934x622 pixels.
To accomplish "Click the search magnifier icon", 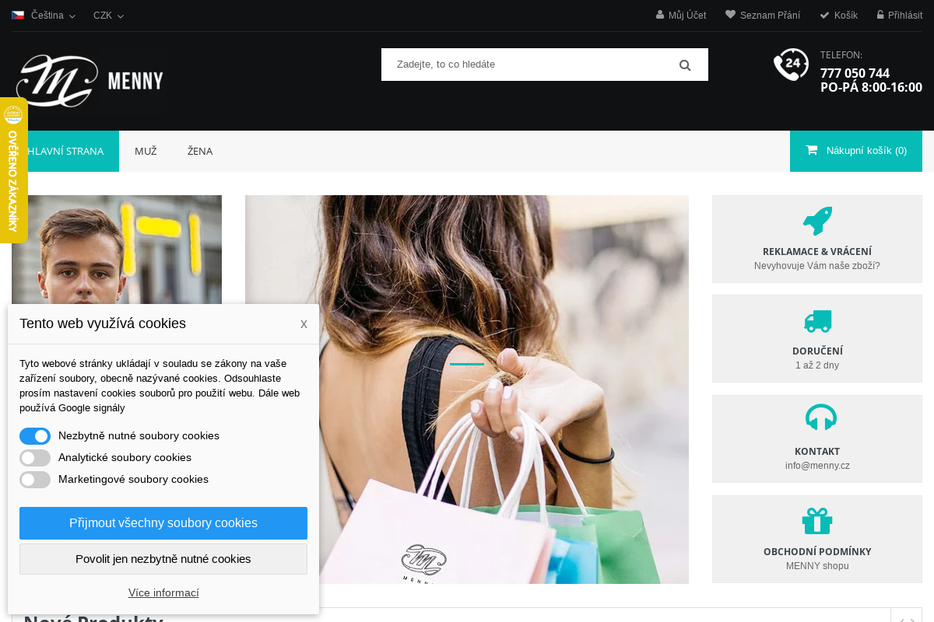I will pyautogui.click(x=685, y=65).
